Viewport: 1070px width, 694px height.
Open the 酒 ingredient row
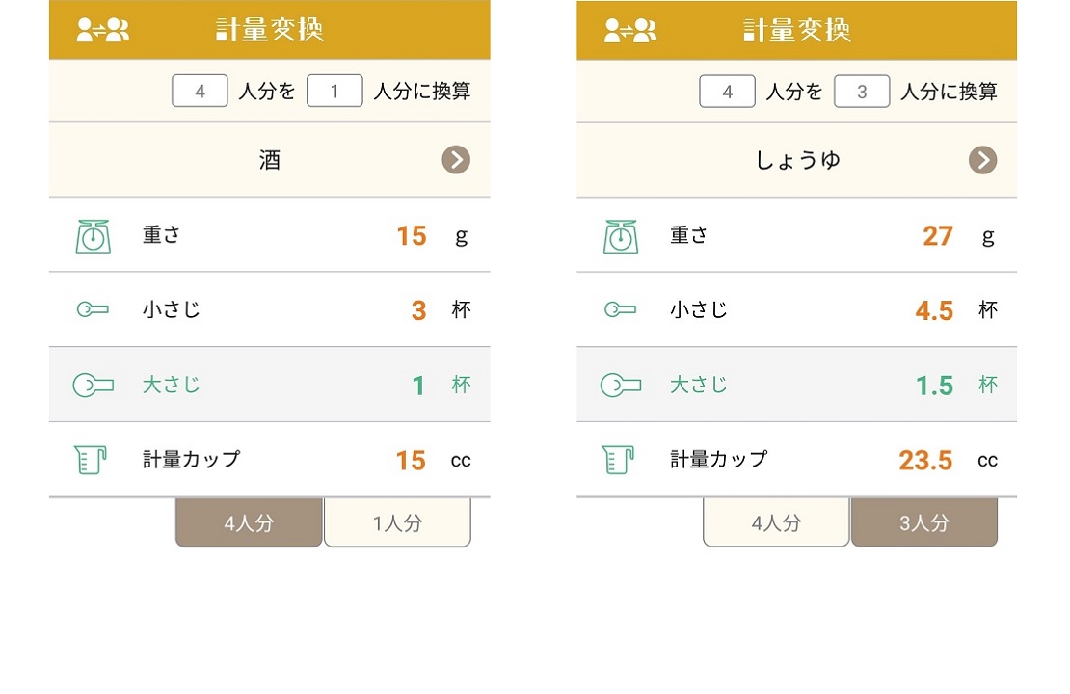[270, 160]
